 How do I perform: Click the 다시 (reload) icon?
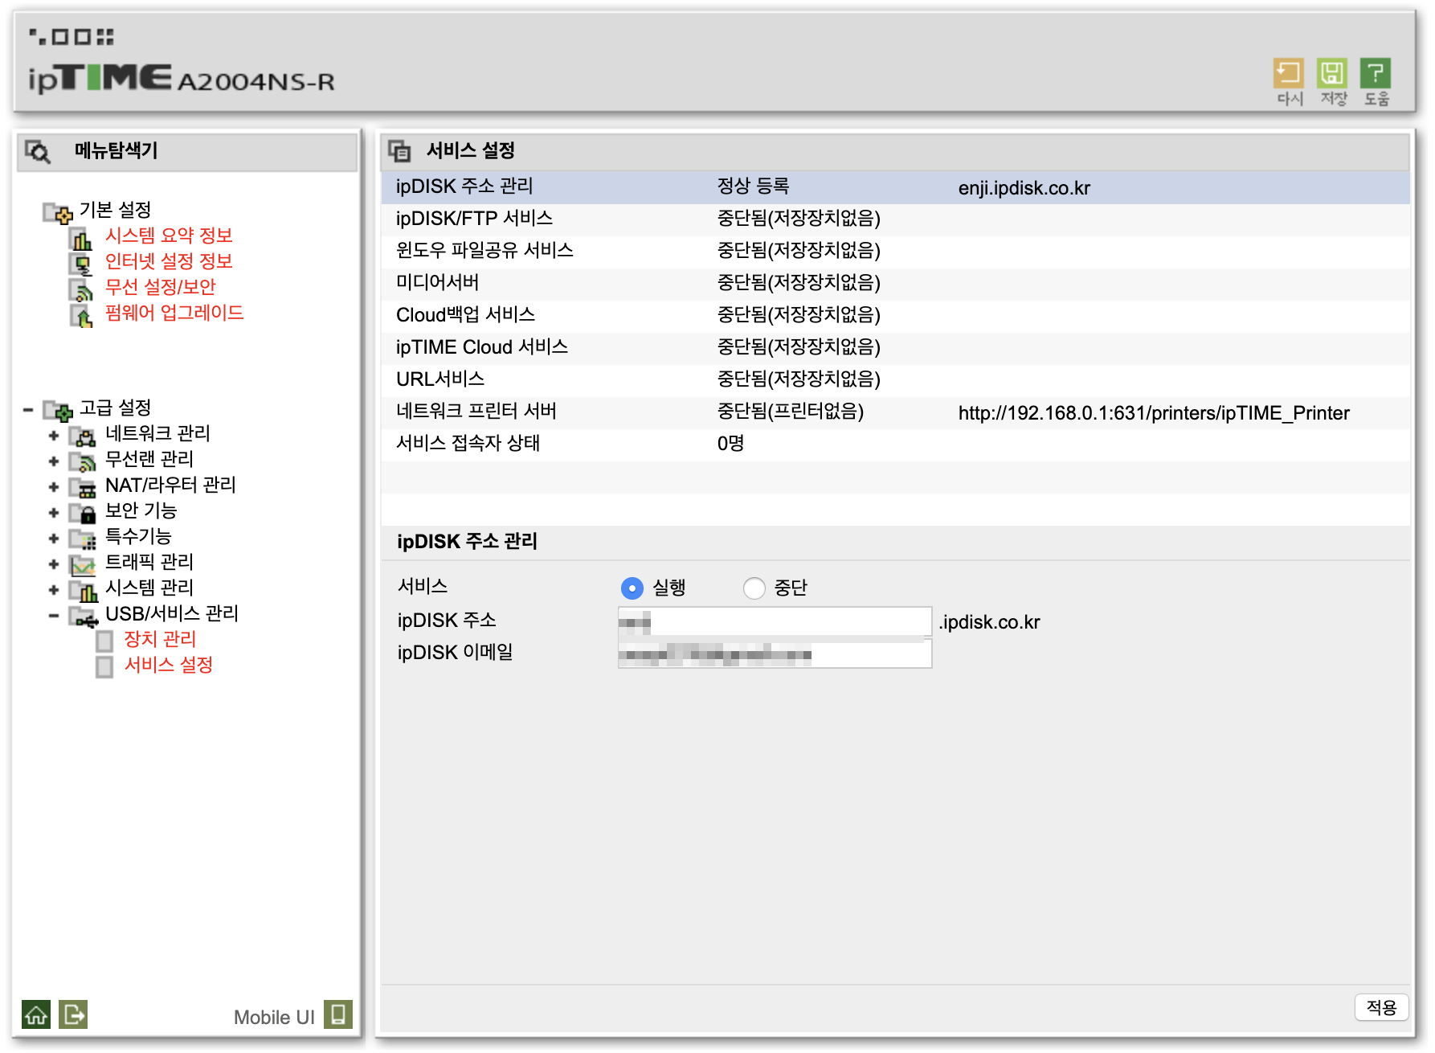tap(1289, 74)
